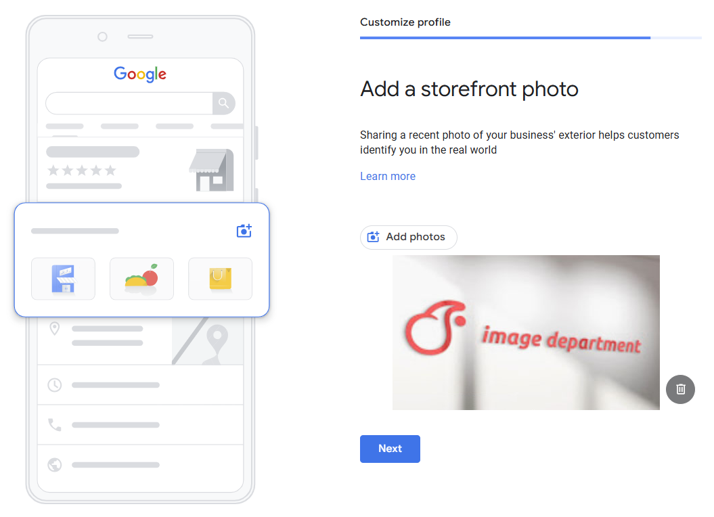Click the gray store awning illustration
The width and height of the screenshot is (714, 517).
pyautogui.click(x=212, y=169)
